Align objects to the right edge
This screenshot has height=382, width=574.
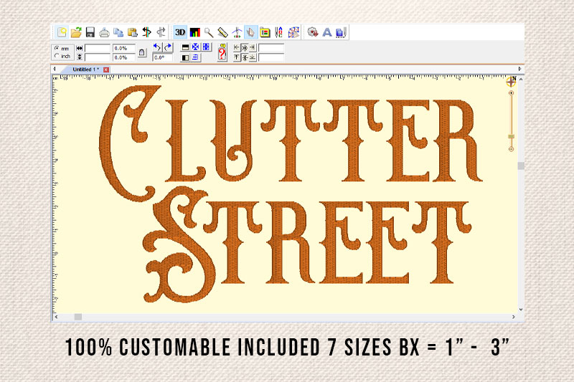253,47
